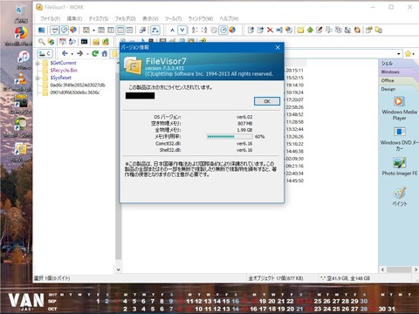
Task: Open the command prompt icon
Action: (x=85, y=42)
